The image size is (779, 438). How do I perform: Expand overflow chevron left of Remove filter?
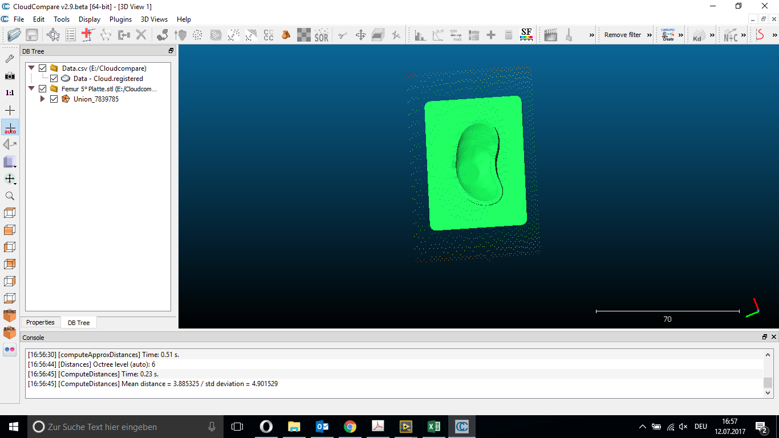(591, 35)
